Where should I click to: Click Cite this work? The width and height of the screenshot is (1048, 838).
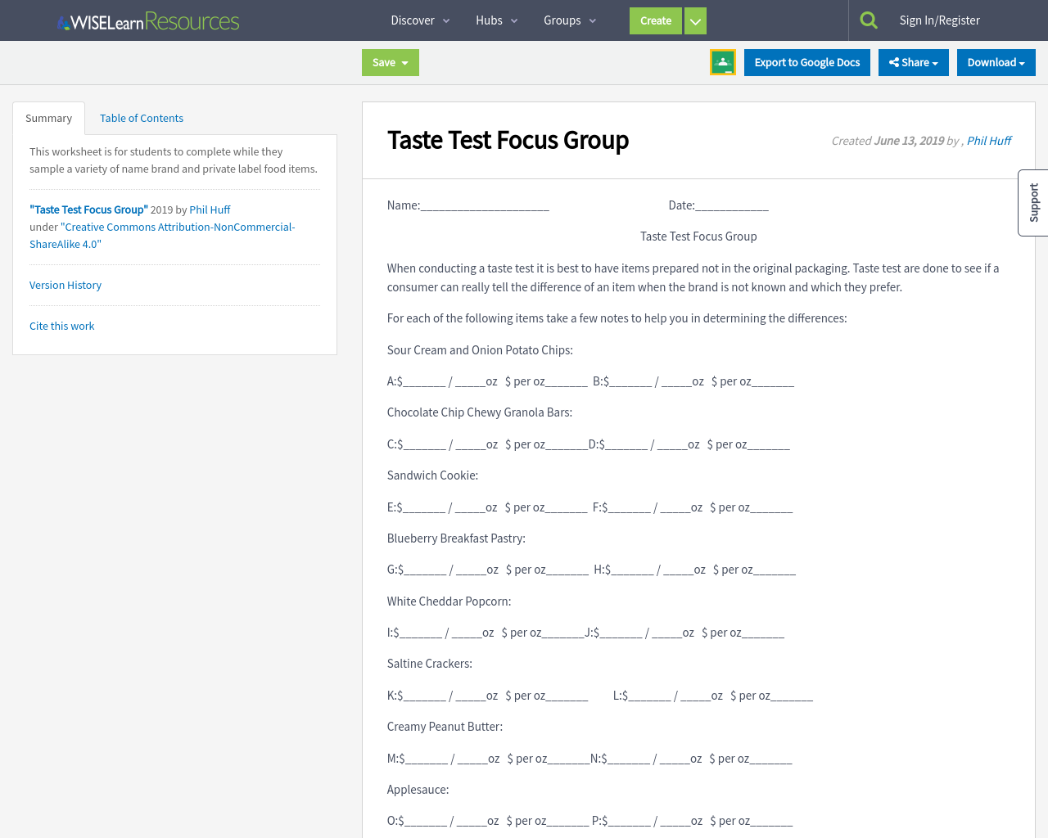point(61,326)
